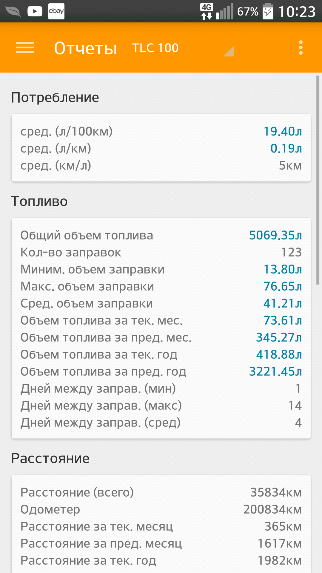
Task: Tap the Макс. объем заправки value 76.65л
Action: pos(283,286)
